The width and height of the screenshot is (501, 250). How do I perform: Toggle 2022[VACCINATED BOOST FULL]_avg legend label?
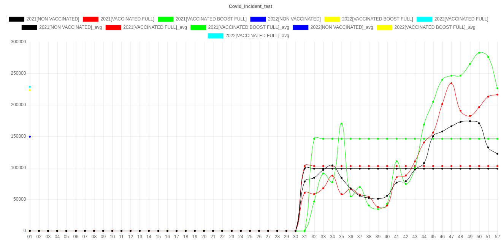click(x=434, y=27)
